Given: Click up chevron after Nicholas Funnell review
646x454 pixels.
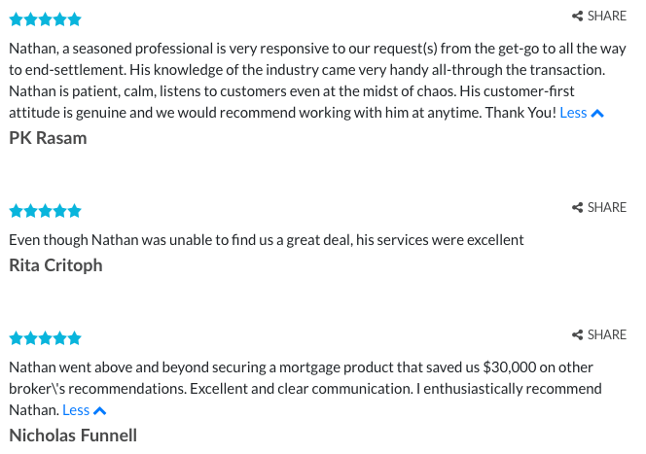Looking at the screenshot, I should coord(99,411).
